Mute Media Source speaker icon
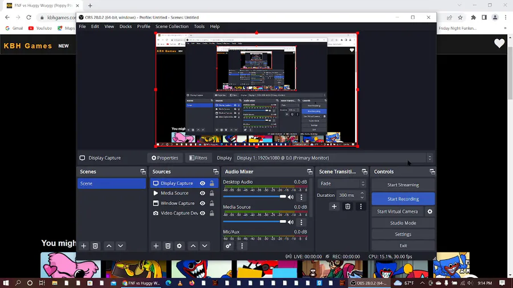This screenshot has width=513, height=288. (291, 222)
